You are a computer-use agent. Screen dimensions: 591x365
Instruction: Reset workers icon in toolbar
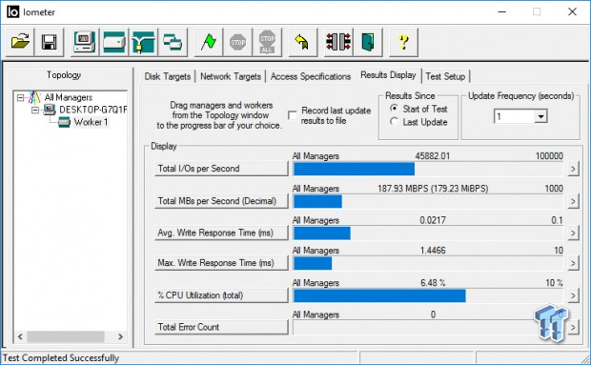point(338,42)
